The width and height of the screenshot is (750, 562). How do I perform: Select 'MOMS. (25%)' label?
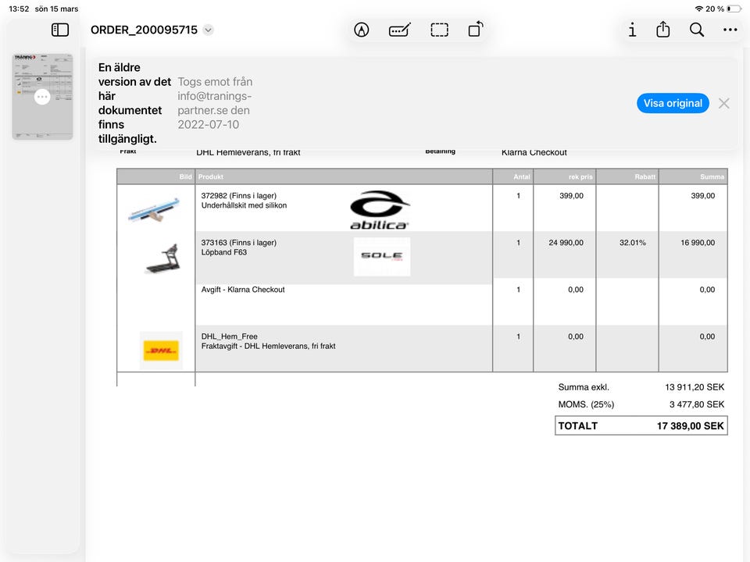(586, 404)
